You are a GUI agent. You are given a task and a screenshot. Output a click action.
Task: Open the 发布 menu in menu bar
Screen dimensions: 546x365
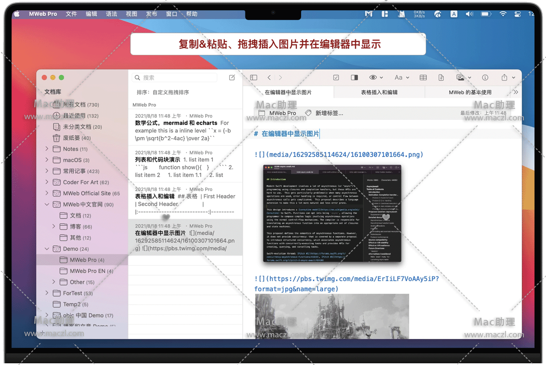[x=151, y=14]
